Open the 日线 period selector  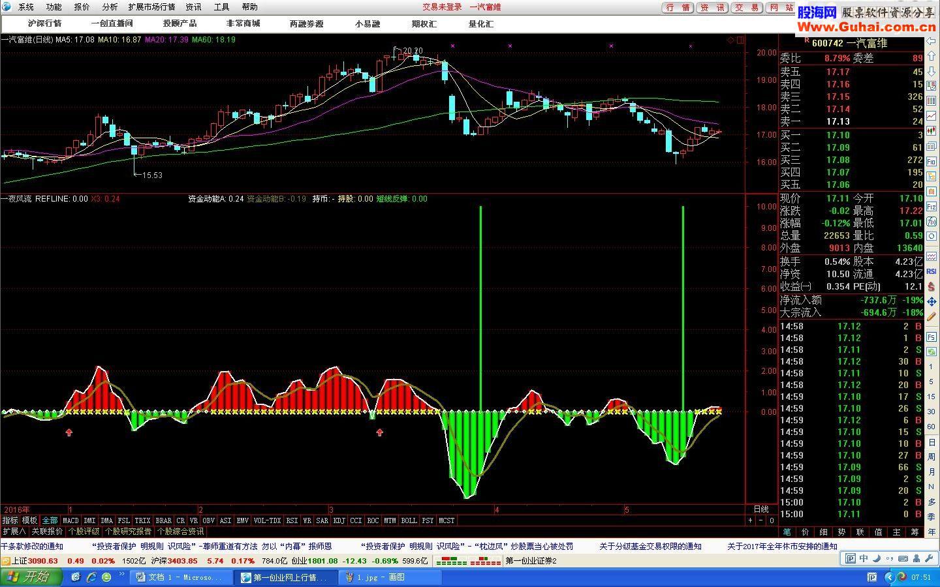click(761, 509)
